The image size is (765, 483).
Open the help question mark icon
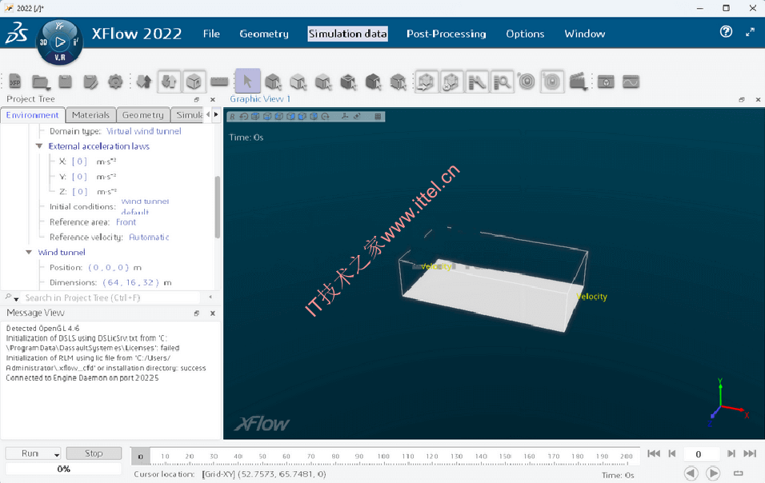click(726, 32)
